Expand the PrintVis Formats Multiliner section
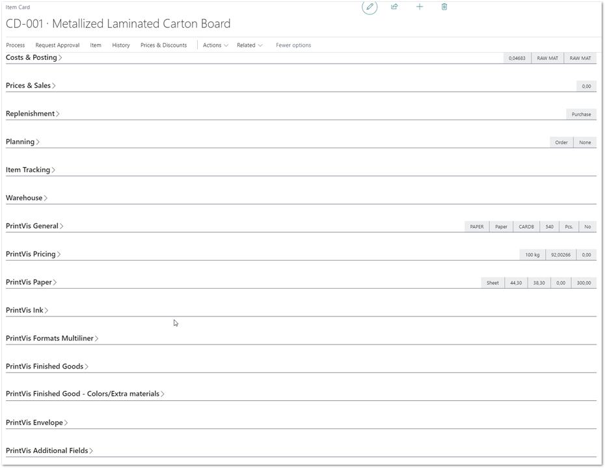 [x=52, y=339]
